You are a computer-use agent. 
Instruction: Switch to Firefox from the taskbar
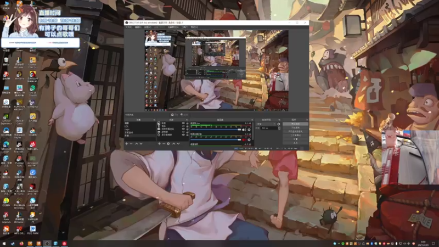[x=21, y=244]
